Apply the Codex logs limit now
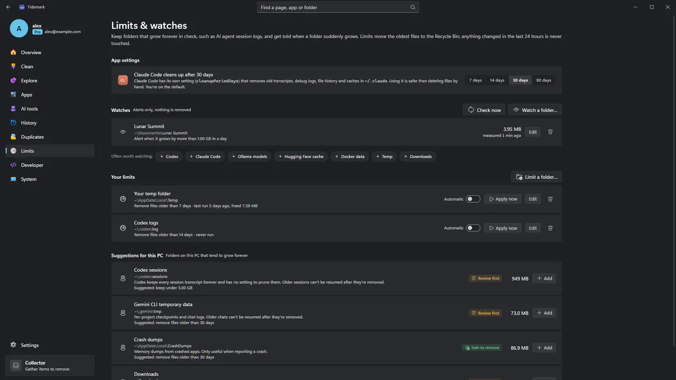The image size is (676, 380). pos(503,228)
